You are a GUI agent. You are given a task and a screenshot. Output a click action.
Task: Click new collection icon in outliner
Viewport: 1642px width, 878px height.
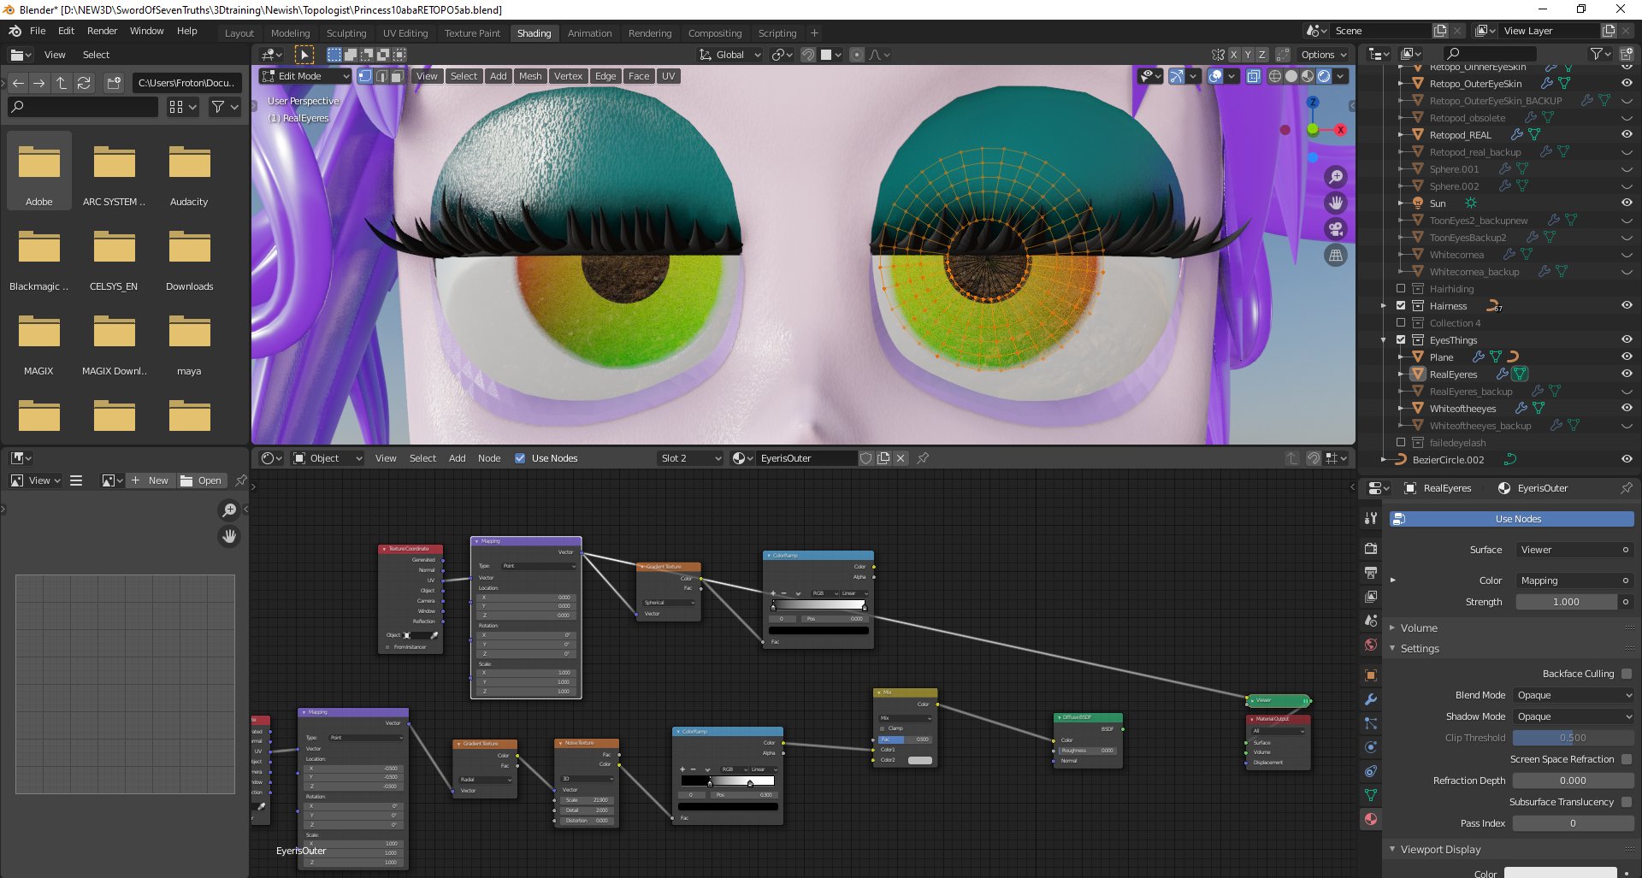tap(1627, 54)
